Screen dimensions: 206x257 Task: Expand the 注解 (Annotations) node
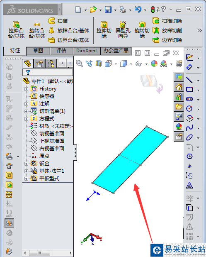[26, 104]
